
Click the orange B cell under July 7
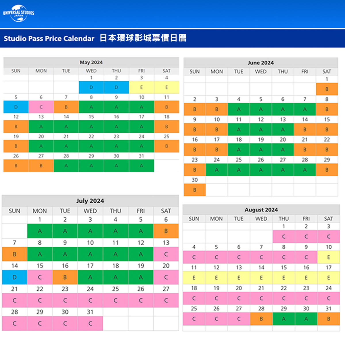tap(14, 254)
